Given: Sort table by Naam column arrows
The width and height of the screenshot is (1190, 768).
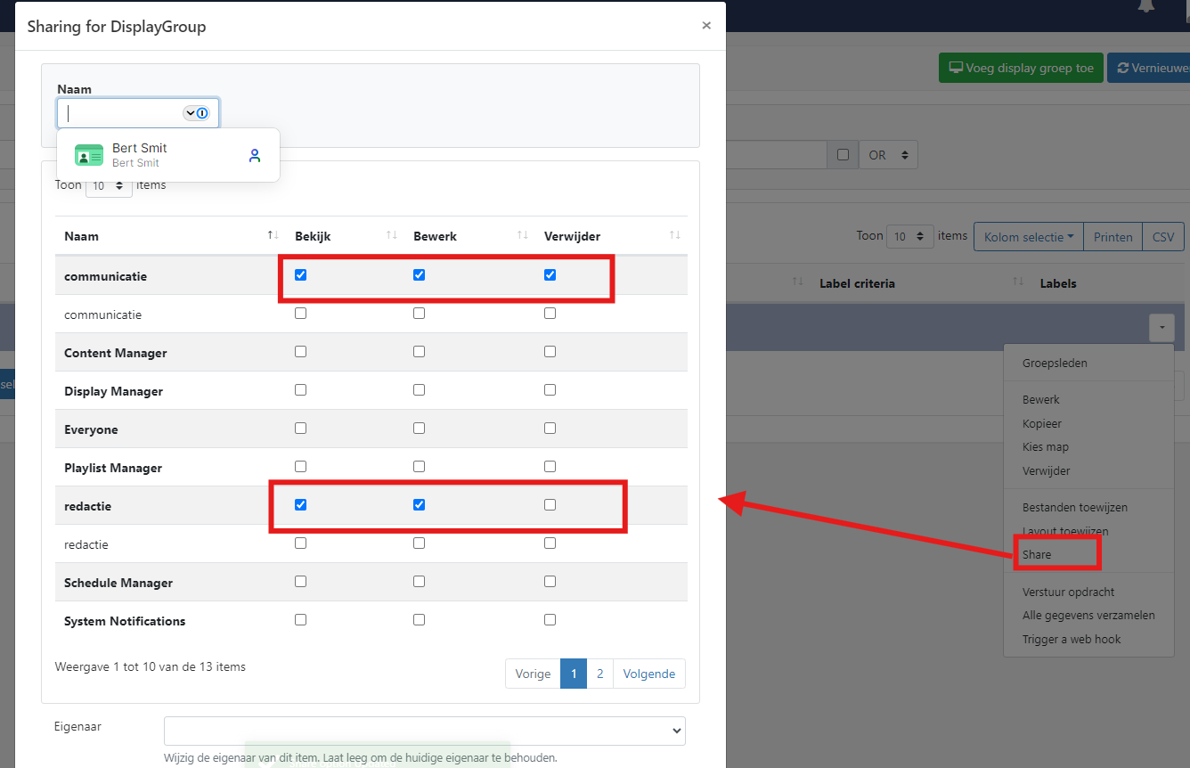Looking at the screenshot, I should [x=273, y=235].
